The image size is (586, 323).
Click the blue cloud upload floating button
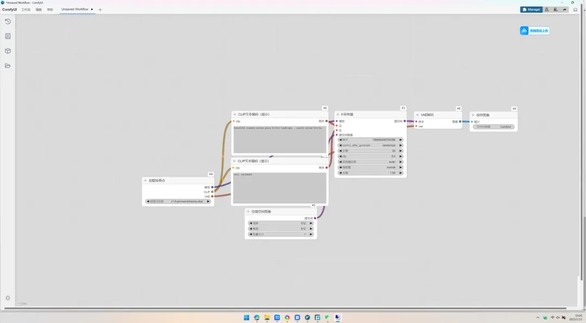pyautogui.click(x=534, y=30)
